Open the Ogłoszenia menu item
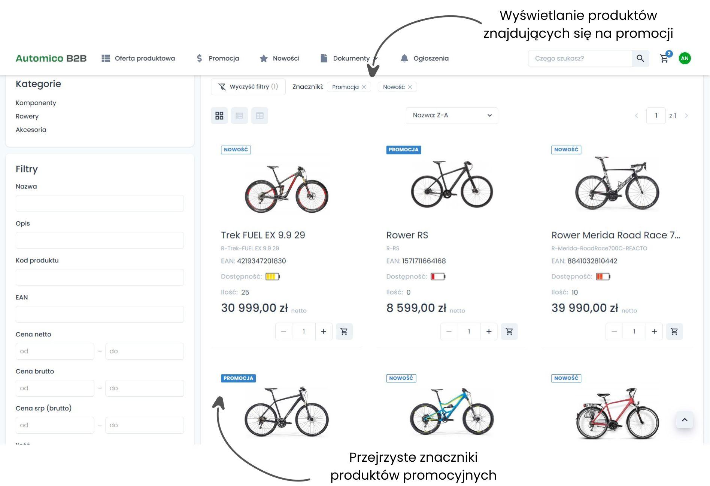 coord(425,58)
